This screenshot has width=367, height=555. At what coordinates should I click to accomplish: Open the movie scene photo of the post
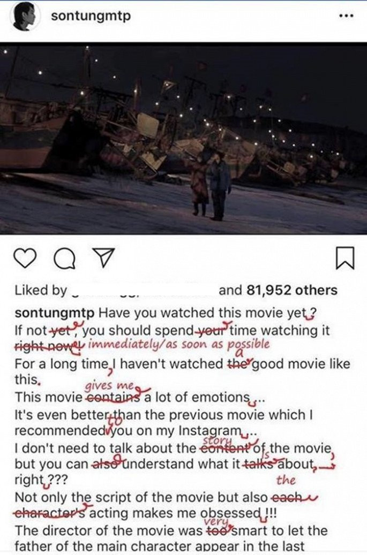click(x=183, y=139)
